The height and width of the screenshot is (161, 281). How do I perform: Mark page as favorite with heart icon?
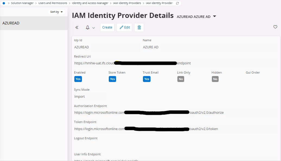coord(275,27)
